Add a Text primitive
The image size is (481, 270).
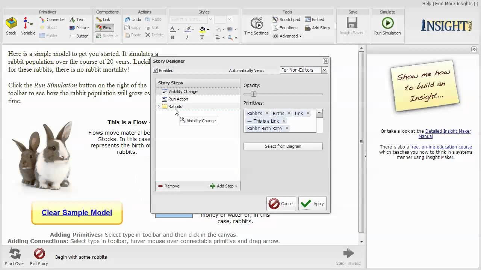77,19
